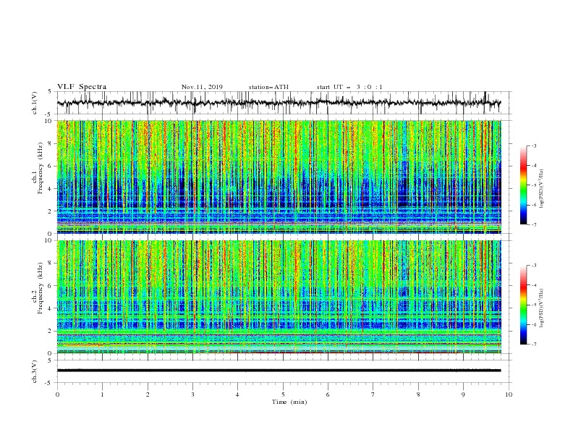Image resolution: width=573 pixels, height=443 pixels.
Task: Click the "start UT = 3 :0 :1" text
Action: point(349,87)
